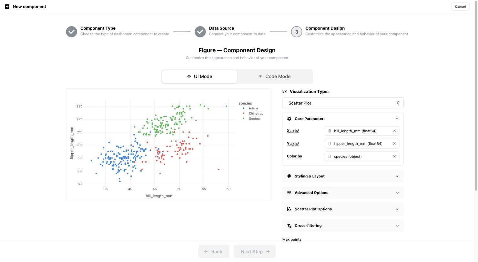The image size is (478, 262).
Task: Collapse the Core Parameters section
Action: [x=343, y=119]
